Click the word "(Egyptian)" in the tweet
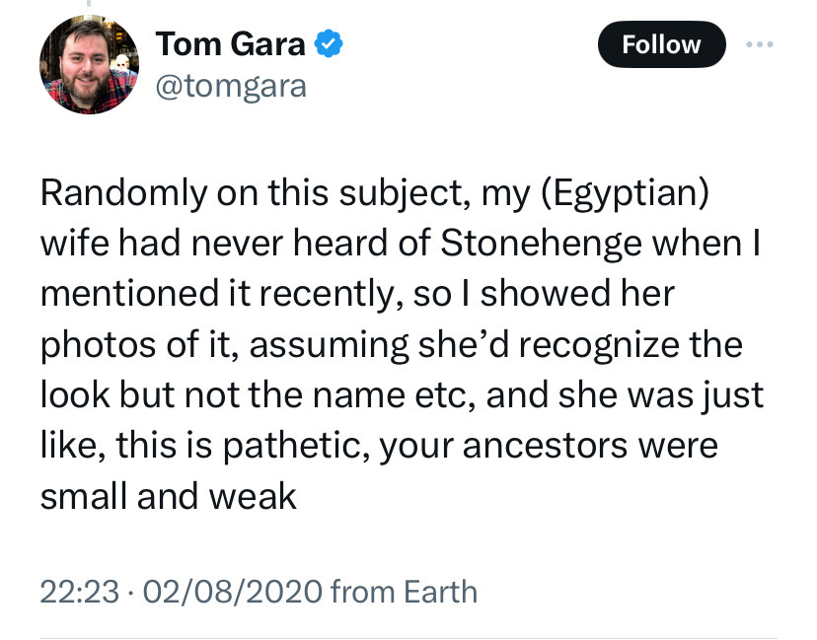Viewport: 817px width, 640px height. [x=626, y=192]
